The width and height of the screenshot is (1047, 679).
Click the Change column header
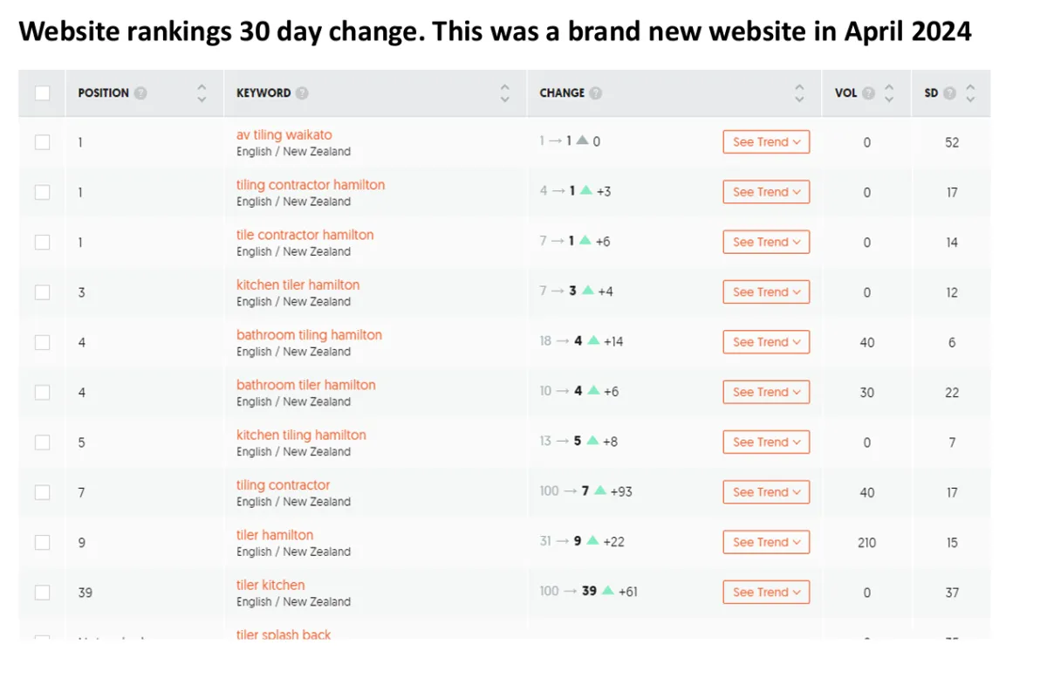coord(562,93)
